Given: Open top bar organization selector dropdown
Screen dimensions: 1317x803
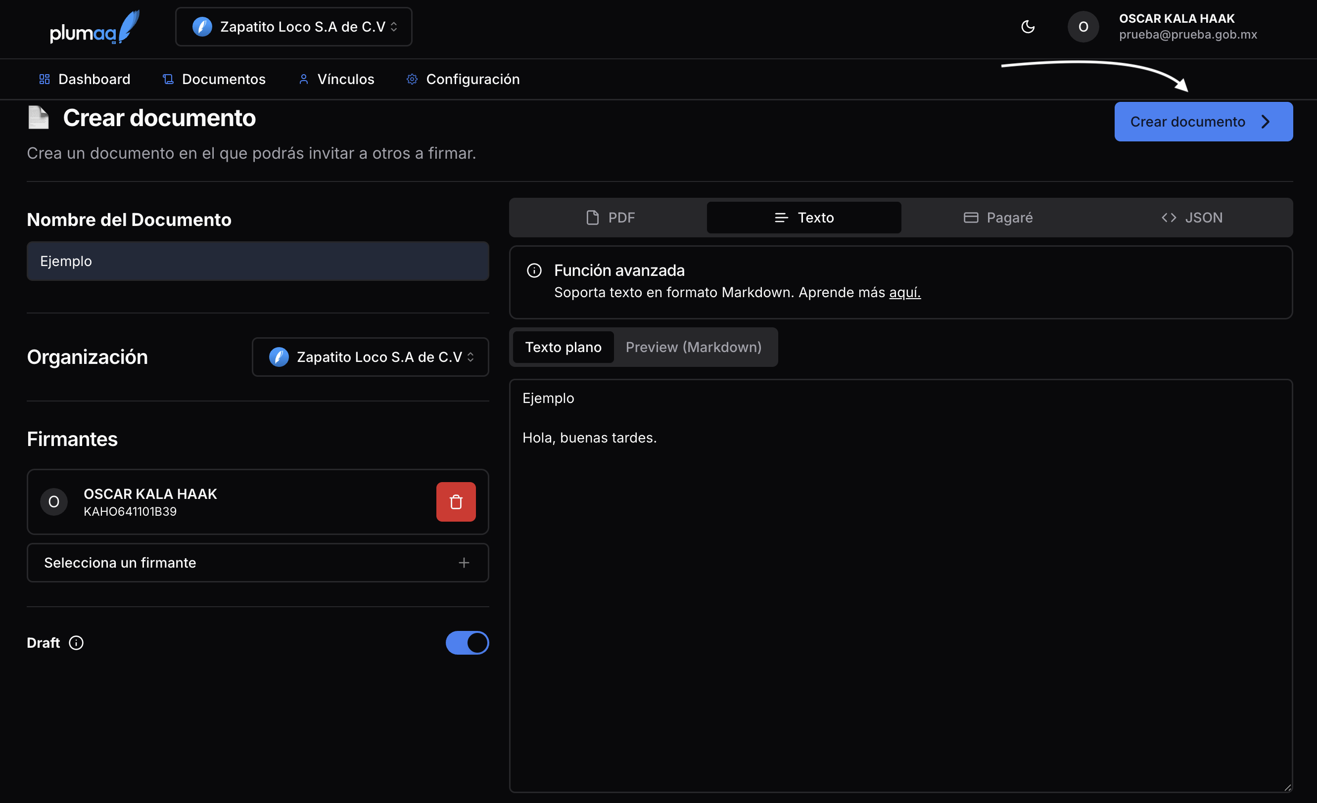Looking at the screenshot, I should 293,27.
